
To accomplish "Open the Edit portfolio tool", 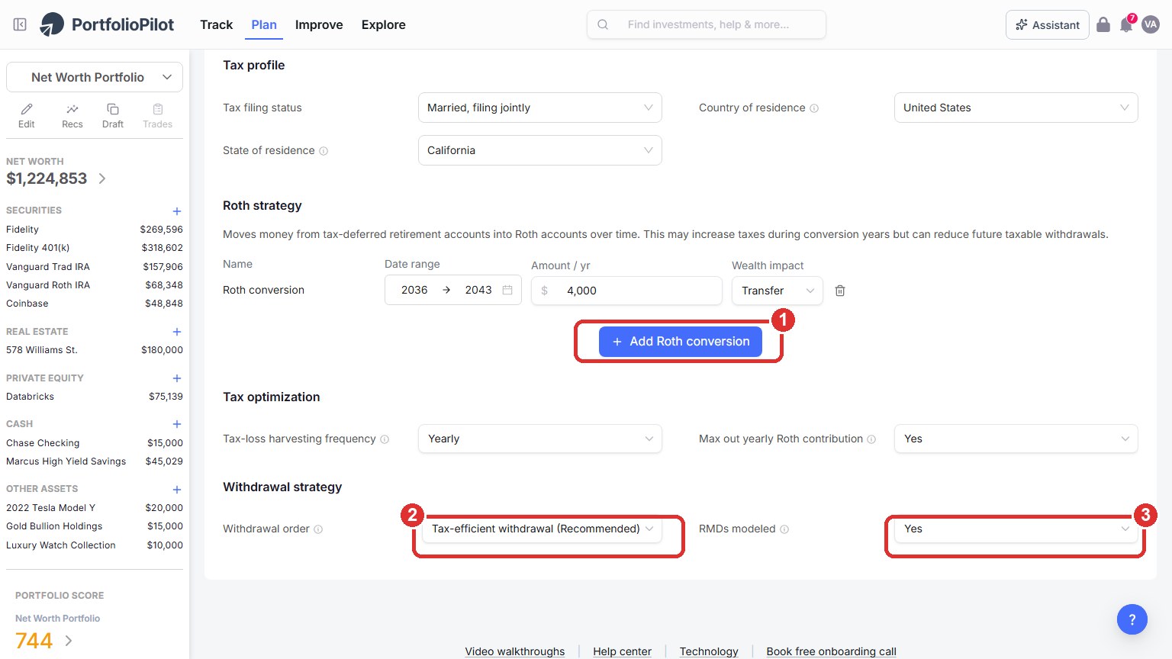I will pos(27,116).
